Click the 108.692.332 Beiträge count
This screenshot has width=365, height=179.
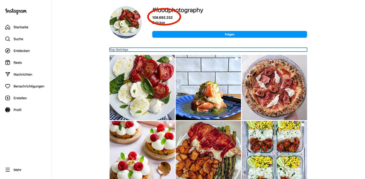(x=162, y=20)
